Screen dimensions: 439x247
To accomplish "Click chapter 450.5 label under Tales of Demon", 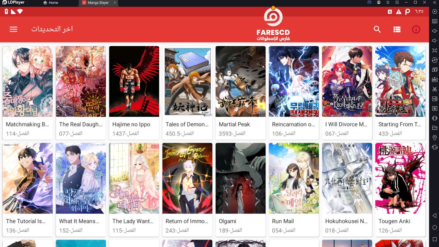I will [180, 133].
